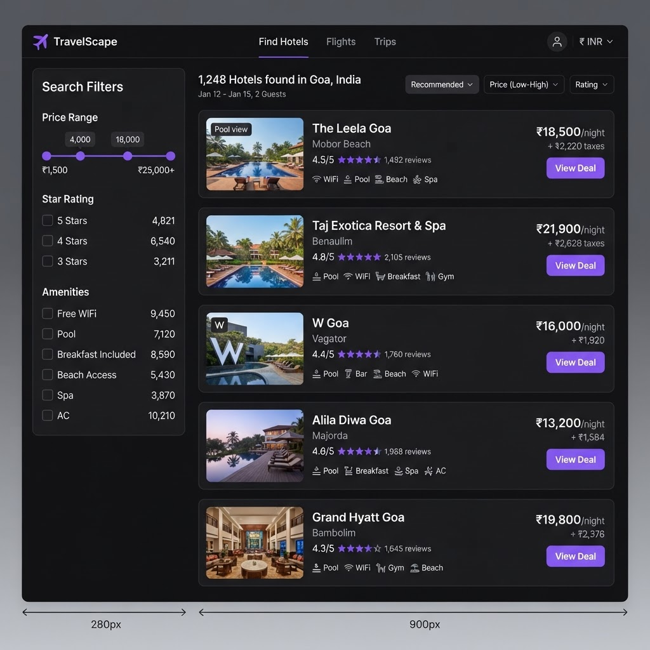View Deal for Alila Diwa Goa
Image resolution: width=650 pixels, height=650 pixels.
575,460
